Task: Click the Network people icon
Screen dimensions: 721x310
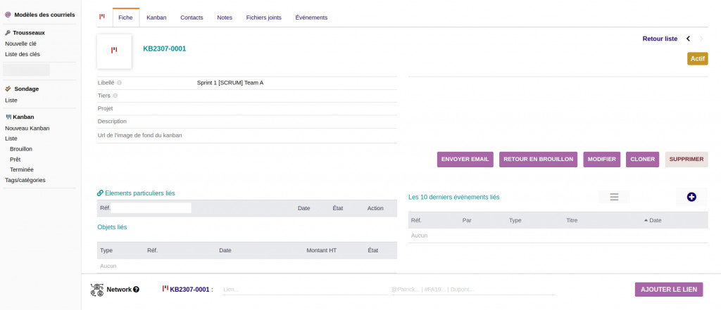Action: (x=97, y=290)
